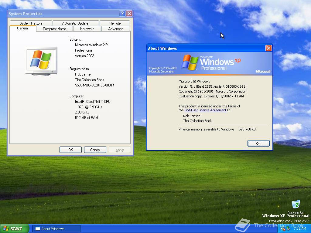Click the 'Professional' edition text in System Properties
Image resolution: width=311 pixels, height=233 pixels.
(84, 50)
